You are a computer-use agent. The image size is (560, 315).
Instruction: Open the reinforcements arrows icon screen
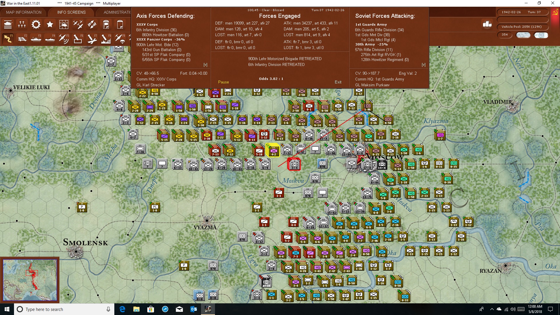click(x=92, y=24)
